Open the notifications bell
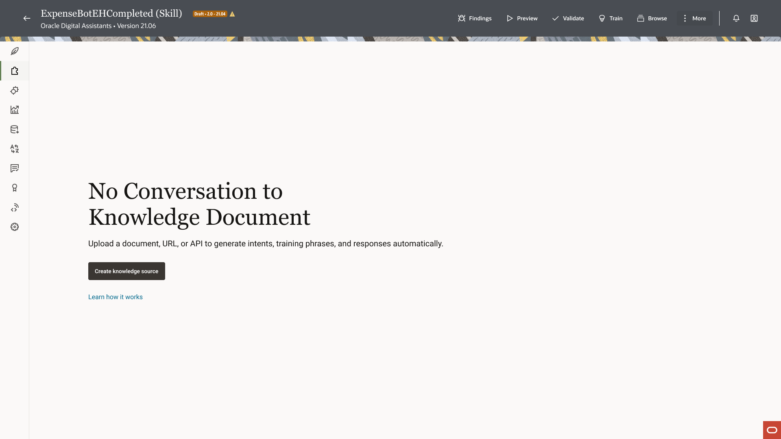The image size is (781, 439). (x=736, y=18)
